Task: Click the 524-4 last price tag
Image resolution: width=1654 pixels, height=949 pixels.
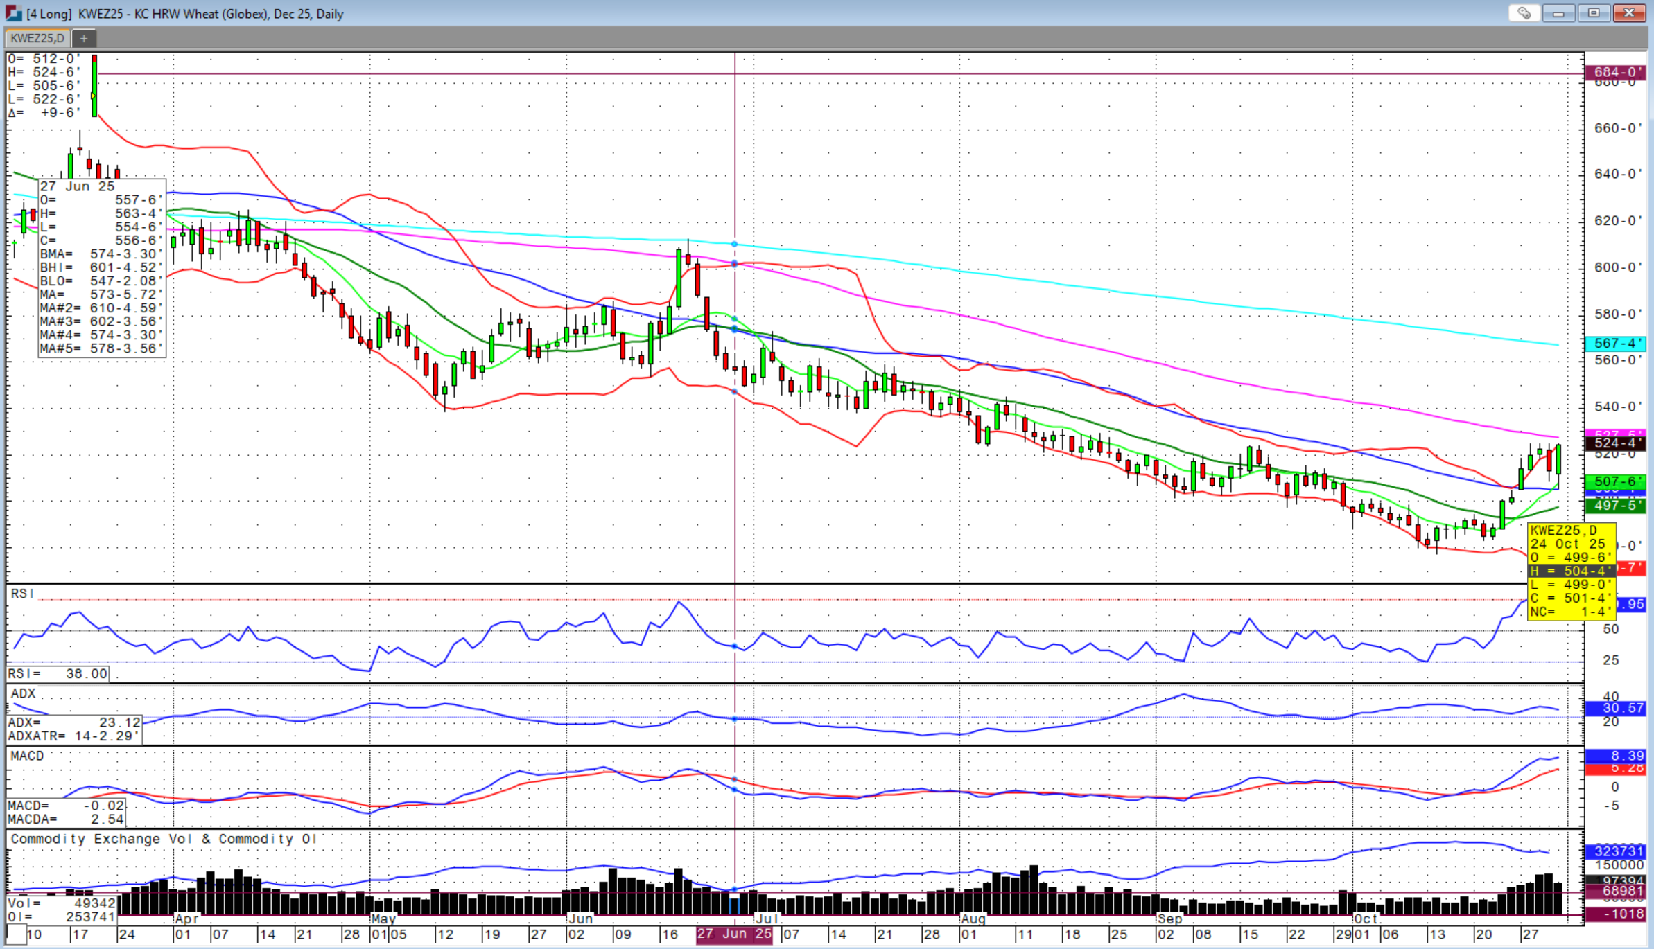Action: click(1615, 443)
